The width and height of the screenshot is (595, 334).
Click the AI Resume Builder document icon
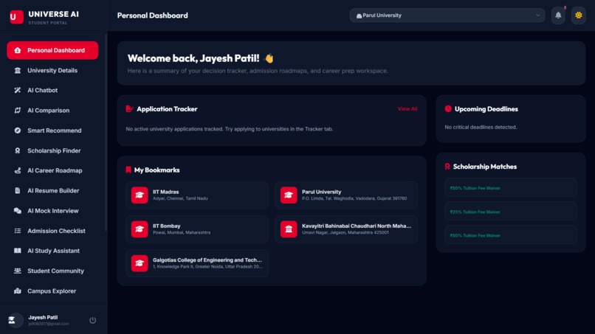(18, 191)
